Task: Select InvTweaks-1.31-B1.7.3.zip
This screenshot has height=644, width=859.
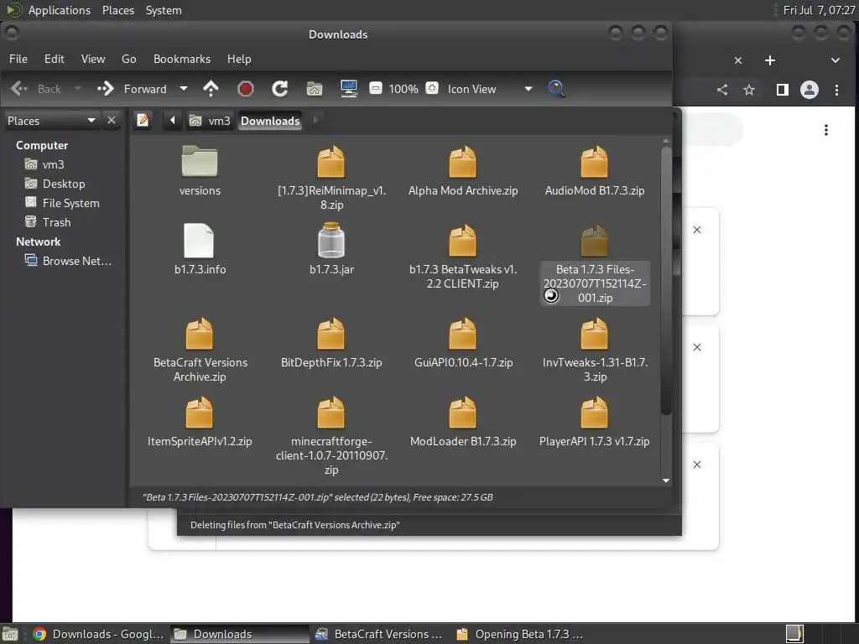Action: (x=595, y=350)
